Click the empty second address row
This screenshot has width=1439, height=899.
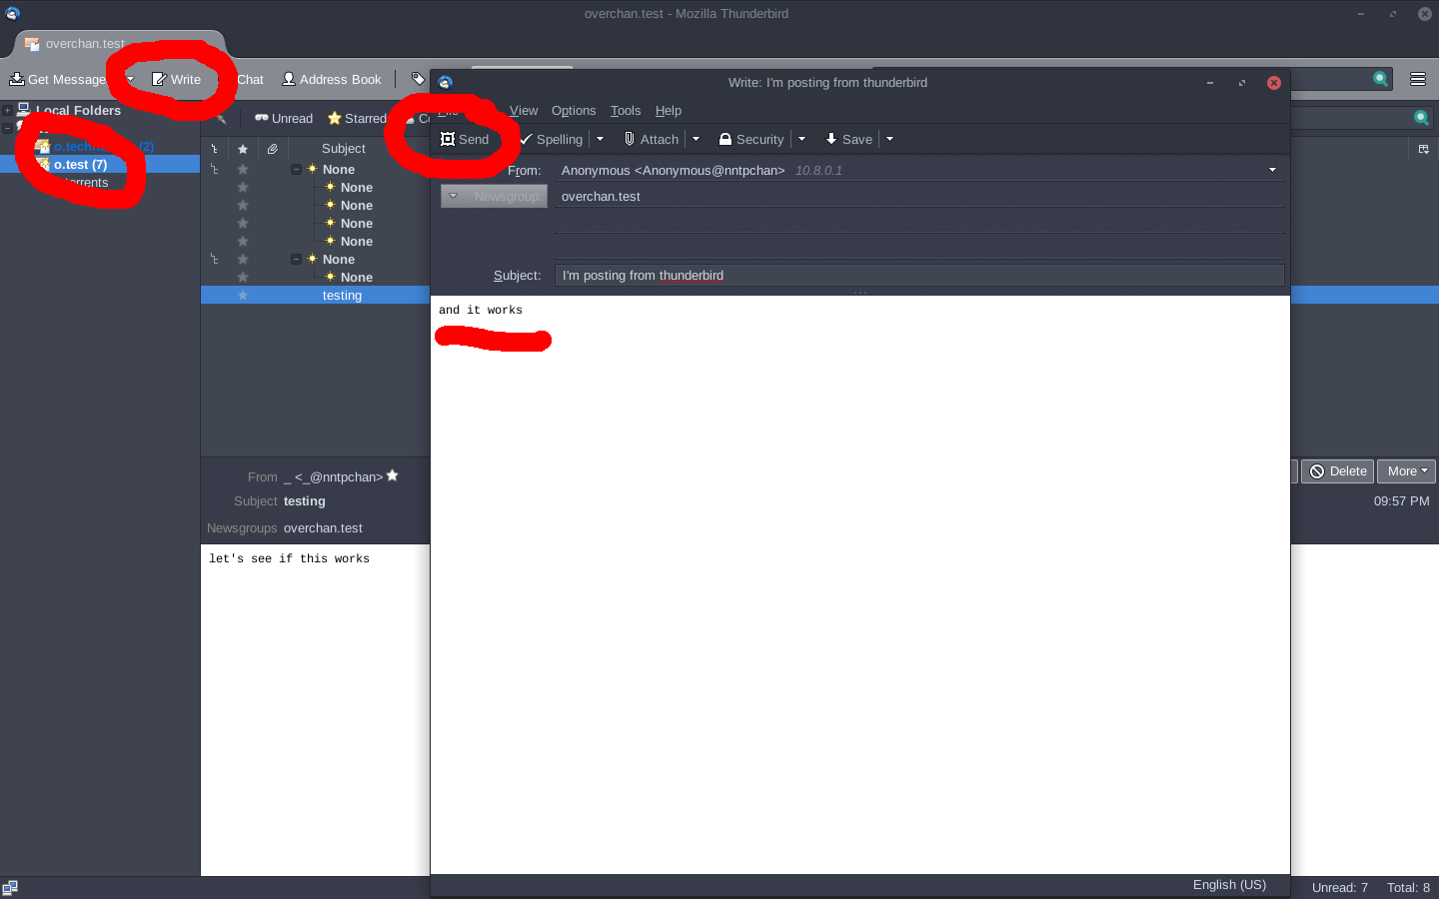pos(919,223)
